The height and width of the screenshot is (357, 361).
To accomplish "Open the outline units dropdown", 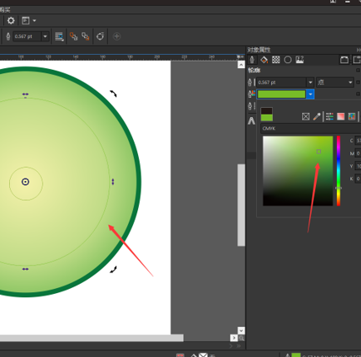I will (x=335, y=82).
